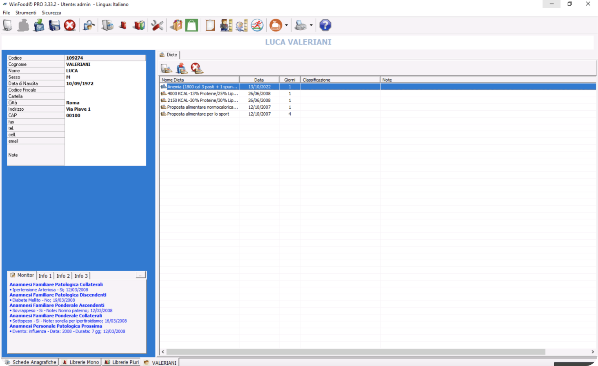The image size is (598, 366).
Task: Click the new diet icon in Diete toolbar
Action: point(166,68)
